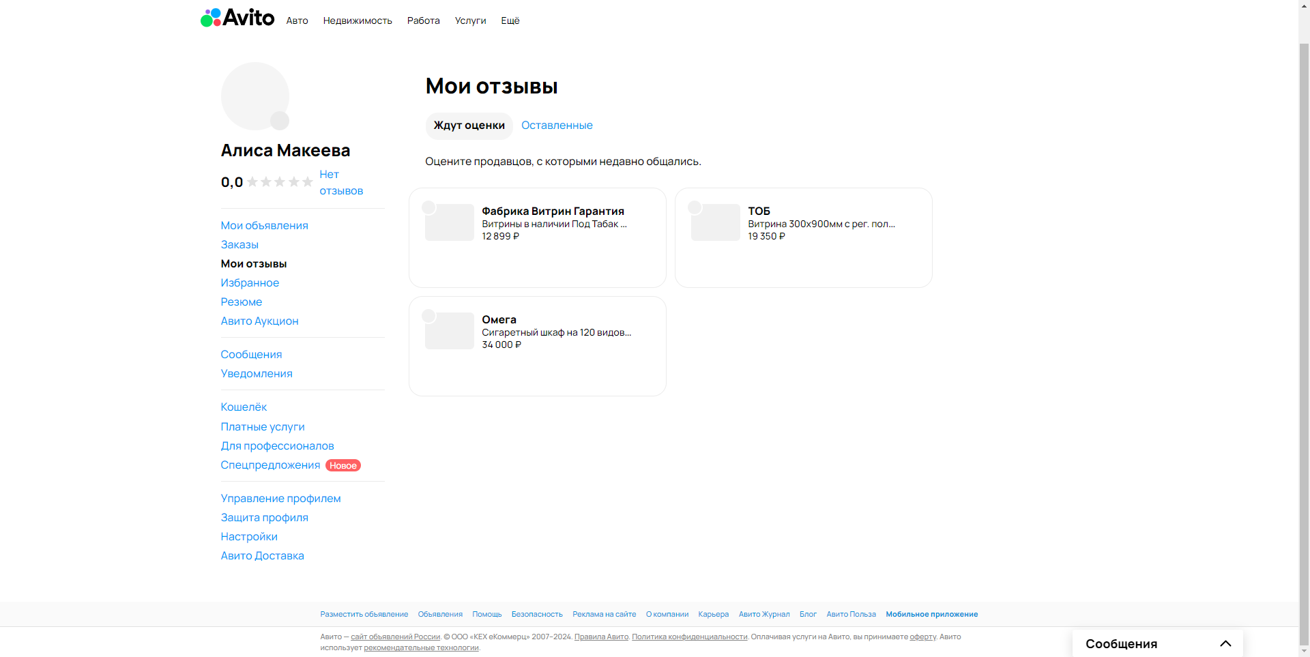1310x657 pixels.
Task: Open Авито Аукцион
Action: (259, 321)
